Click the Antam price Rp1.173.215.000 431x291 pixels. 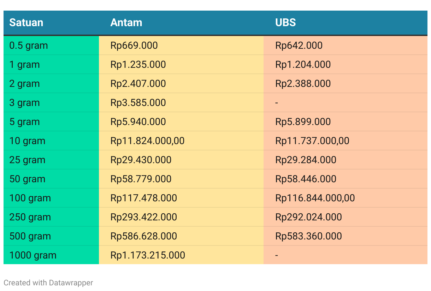(x=148, y=255)
